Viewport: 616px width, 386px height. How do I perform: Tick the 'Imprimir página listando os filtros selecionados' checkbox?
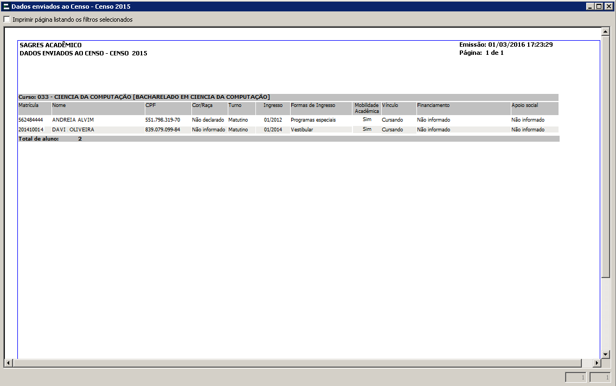pyautogui.click(x=7, y=20)
